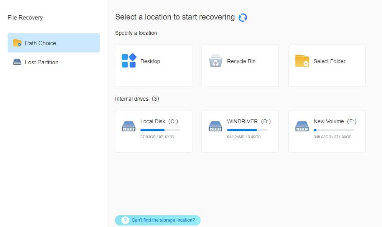Click the WINDRIVER (D:) usage bar
382x227 pixels.
(247, 130)
